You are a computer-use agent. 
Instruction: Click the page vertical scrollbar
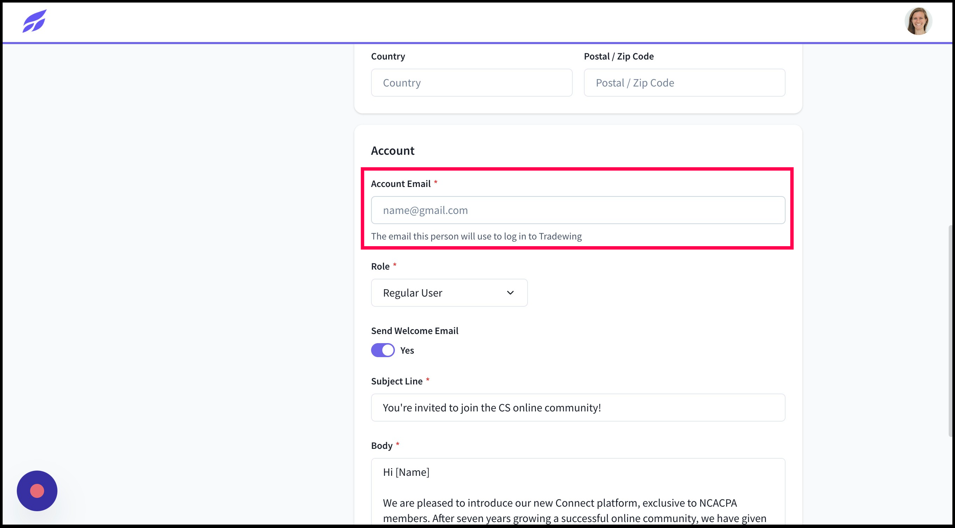point(951,331)
